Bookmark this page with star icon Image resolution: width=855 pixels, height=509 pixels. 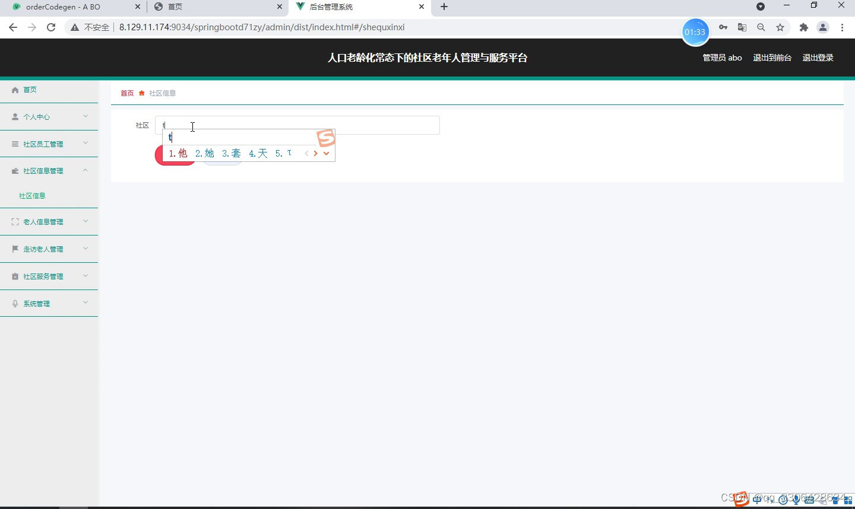coord(780,27)
